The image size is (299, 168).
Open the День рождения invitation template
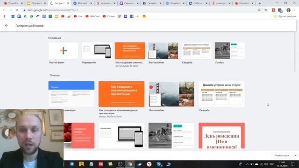tap(221, 136)
